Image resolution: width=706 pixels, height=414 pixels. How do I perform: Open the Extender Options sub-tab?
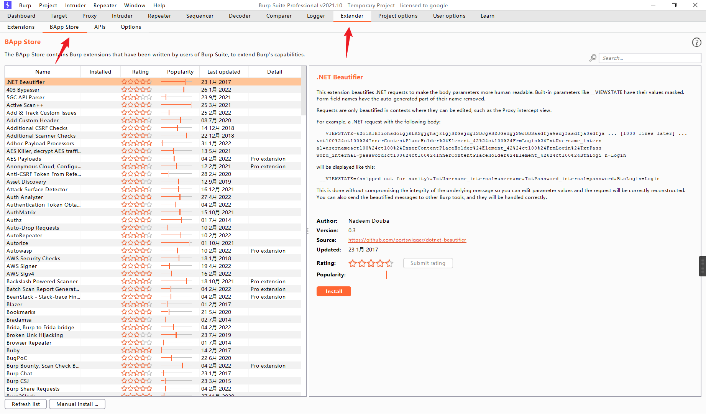(131, 27)
